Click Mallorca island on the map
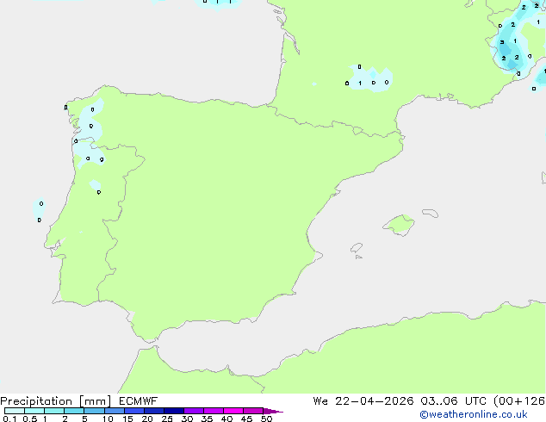 (x=400, y=225)
